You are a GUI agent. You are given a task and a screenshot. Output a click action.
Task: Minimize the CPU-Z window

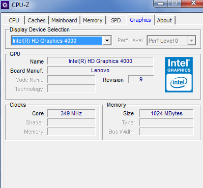coord(161,3)
